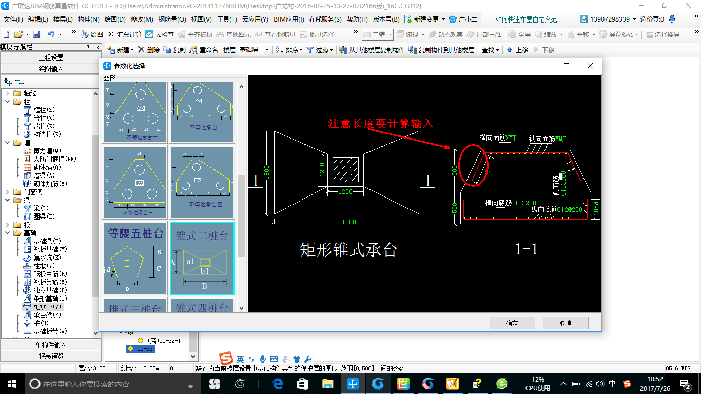The width and height of the screenshot is (701, 394).
Task: Click 重命名 rename button
Action: click(x=204, y=50)
